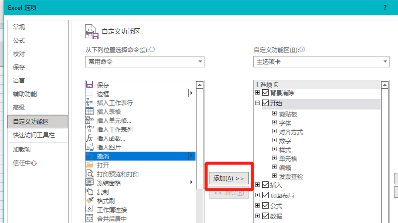The height and width of the screenshot is (223, 398).
Task: Select the Open (打开) folder icon
Action: coord(90,165)
